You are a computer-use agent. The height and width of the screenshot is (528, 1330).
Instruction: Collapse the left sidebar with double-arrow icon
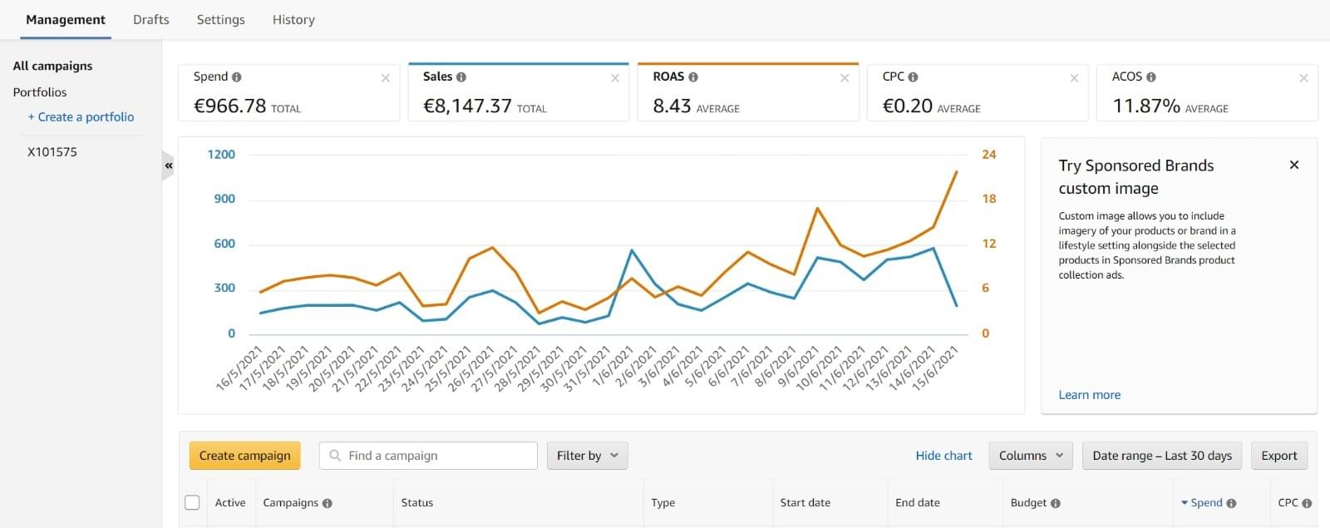point(169,165)
